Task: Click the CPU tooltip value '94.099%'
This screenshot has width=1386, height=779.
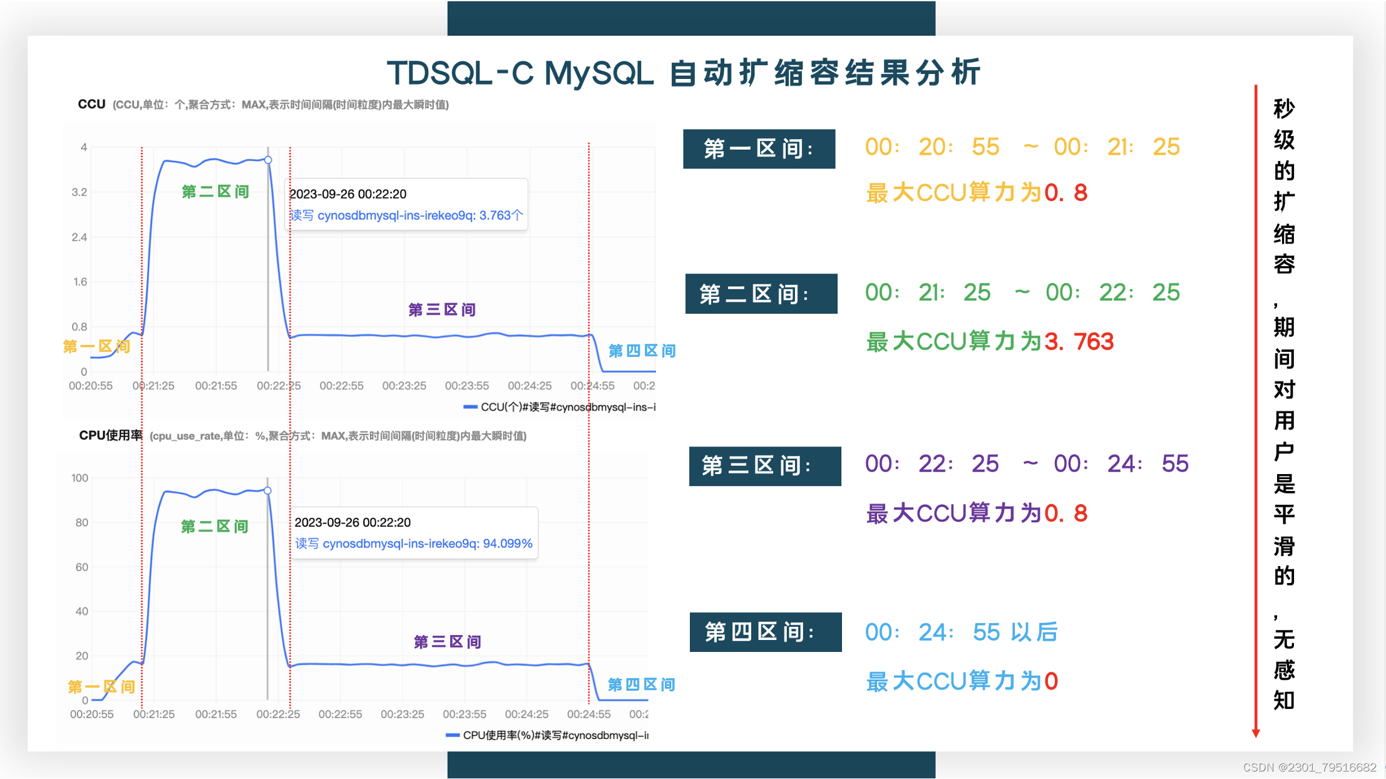Action: tap(508, 544)
